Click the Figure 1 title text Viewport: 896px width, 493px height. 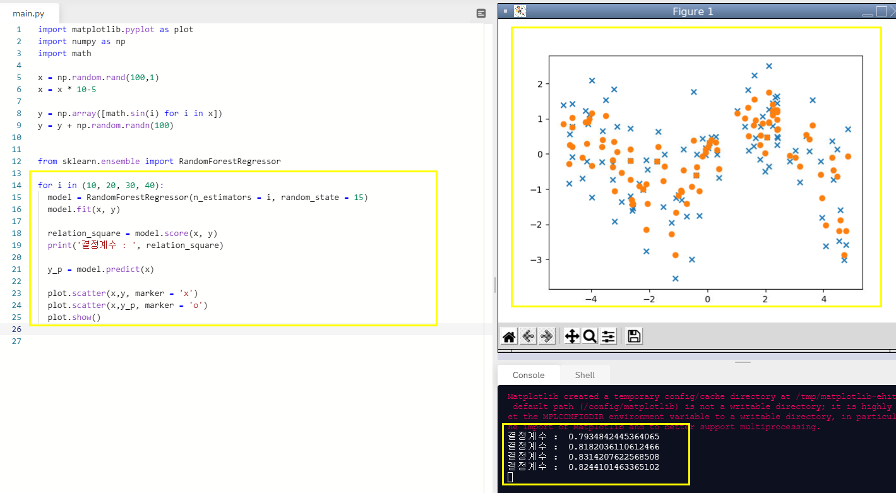693,12
